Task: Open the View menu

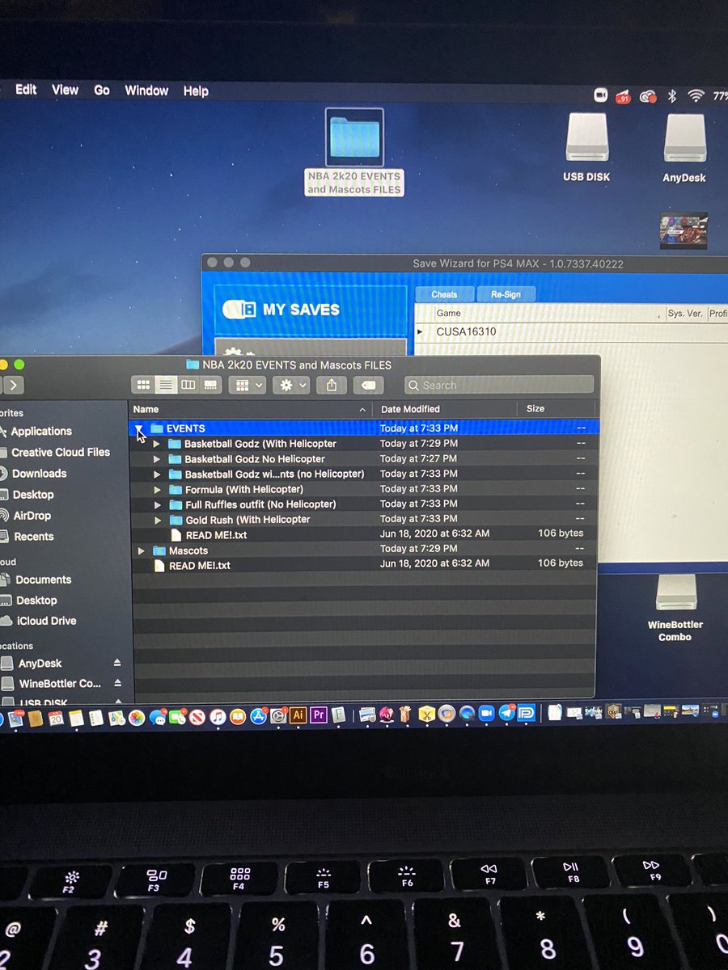Action: click(x=65, y=91)
